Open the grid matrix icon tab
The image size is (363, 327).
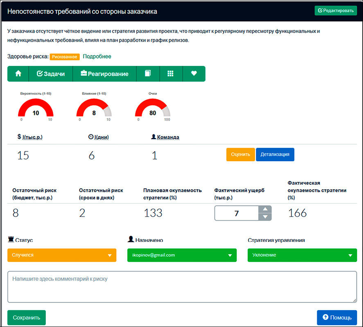pyautogui.click(x=171, y=74)
